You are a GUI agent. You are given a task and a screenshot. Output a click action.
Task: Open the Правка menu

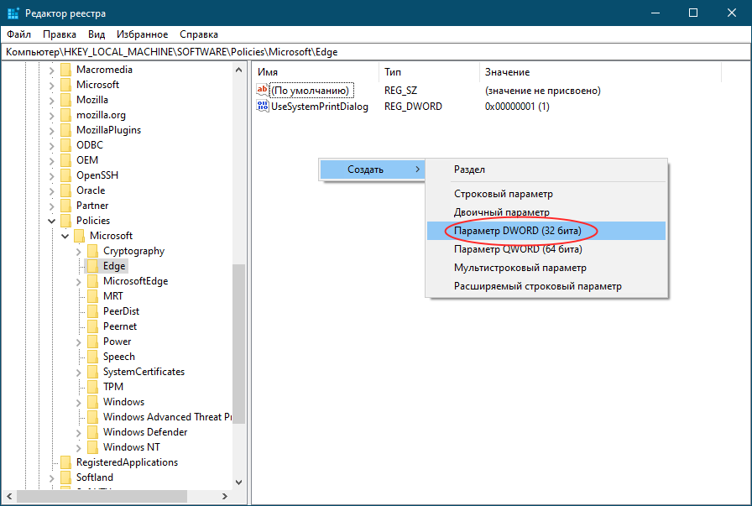[x=60, y=34]
